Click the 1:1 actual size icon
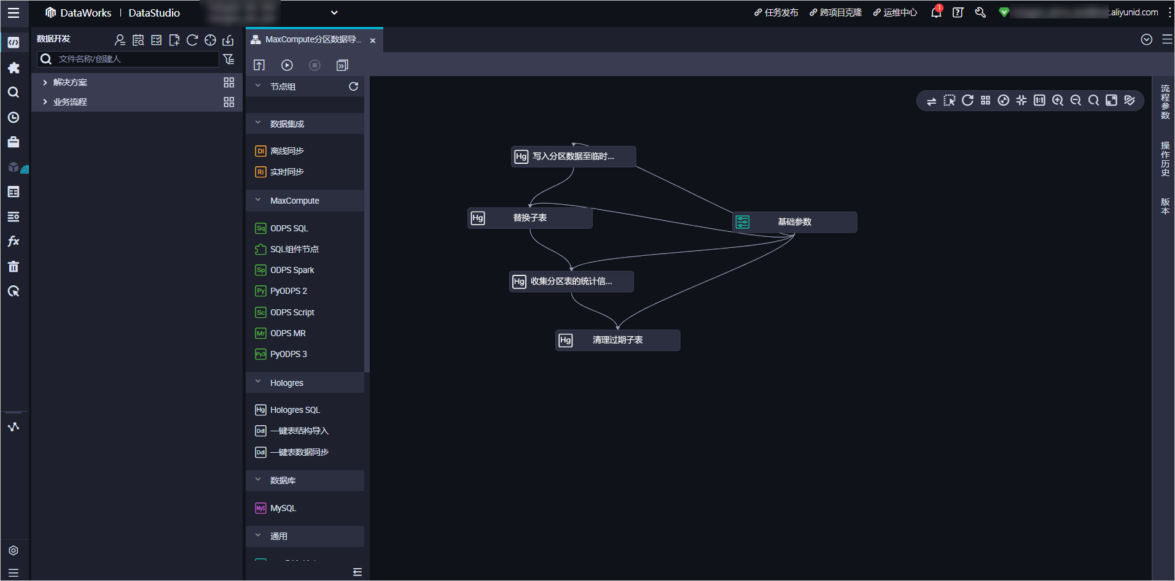1175x581 pixels. (1039, 101)
